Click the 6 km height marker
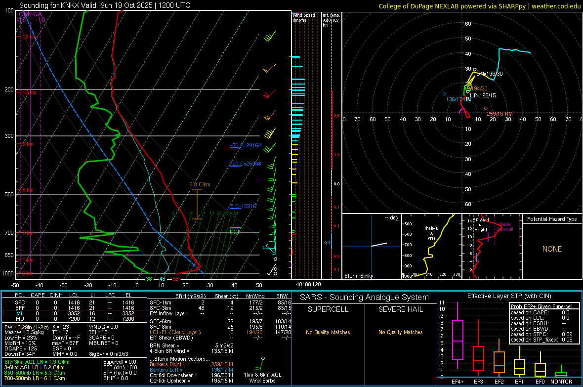The image size is (583, 387). (28, 190)
